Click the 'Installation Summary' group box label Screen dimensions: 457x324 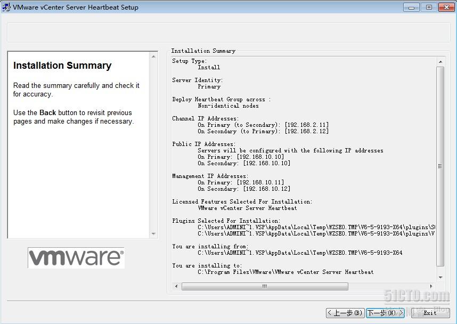coord(203,51)
